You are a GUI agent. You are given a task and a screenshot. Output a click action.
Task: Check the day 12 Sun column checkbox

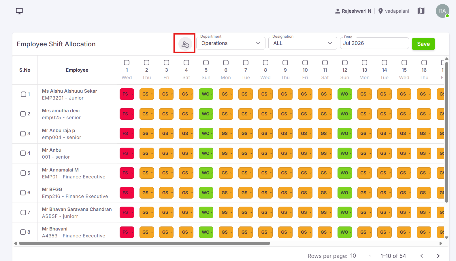[345, 62]
